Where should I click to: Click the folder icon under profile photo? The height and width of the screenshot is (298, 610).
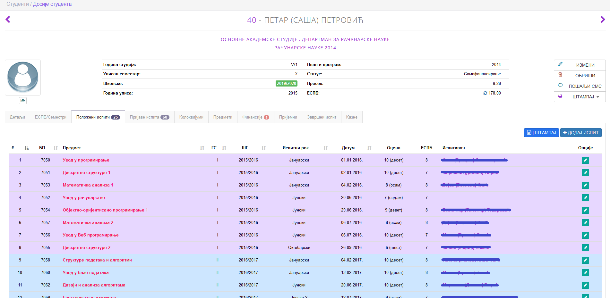23,101
